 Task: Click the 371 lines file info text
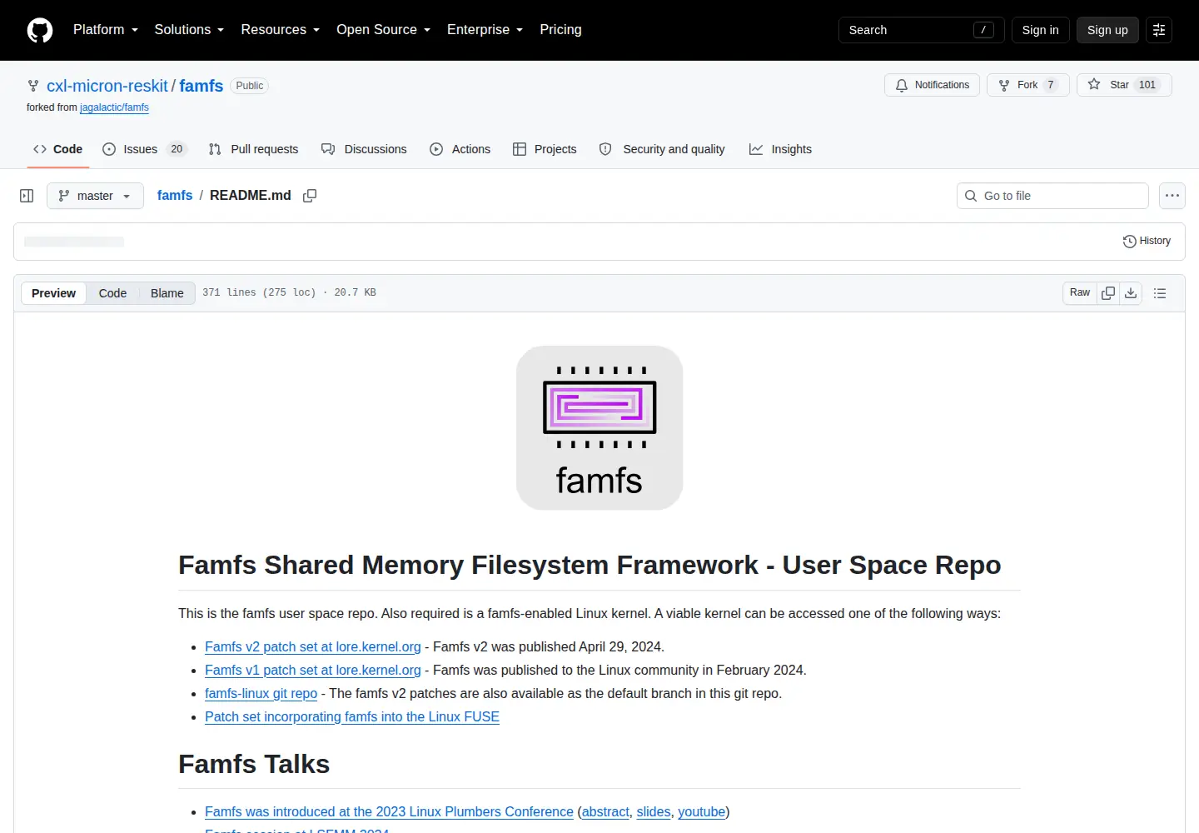point(289,292)
